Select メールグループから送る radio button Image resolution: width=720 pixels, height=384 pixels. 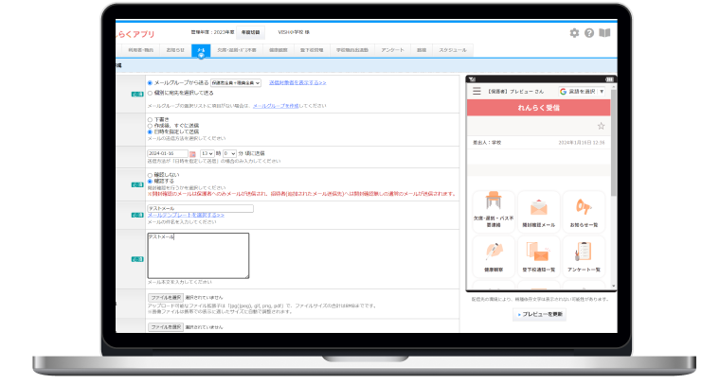150,83
